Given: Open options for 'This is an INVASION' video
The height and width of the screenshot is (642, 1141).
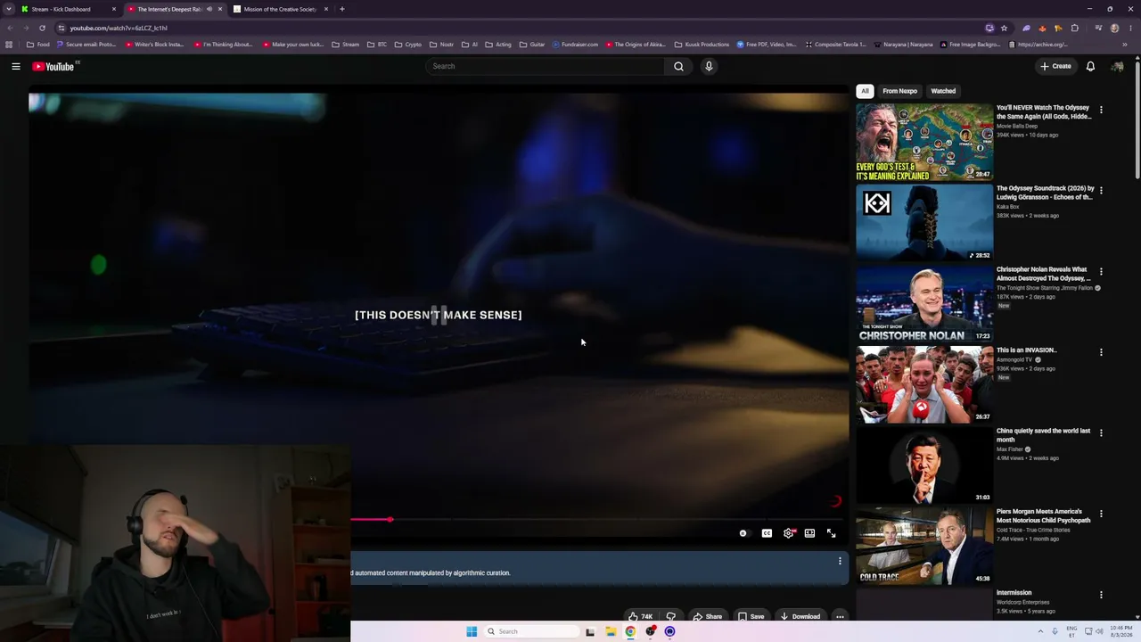Looking at the screenshot, I should pyautogui.click(x=1101, y=352).
